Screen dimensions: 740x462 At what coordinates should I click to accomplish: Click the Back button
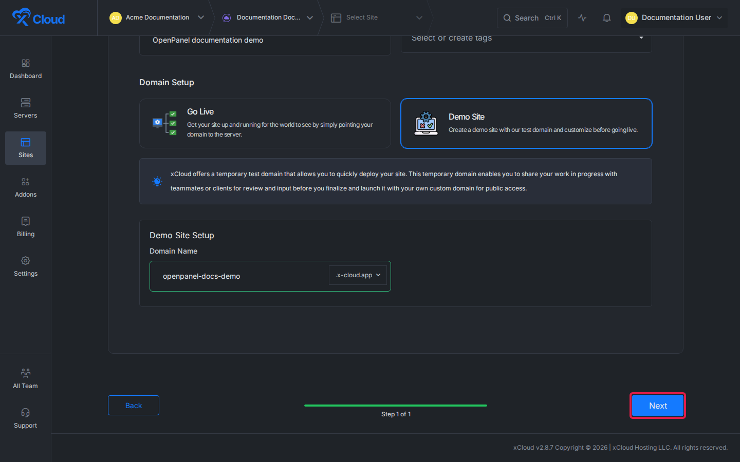[x=134, y=406]
